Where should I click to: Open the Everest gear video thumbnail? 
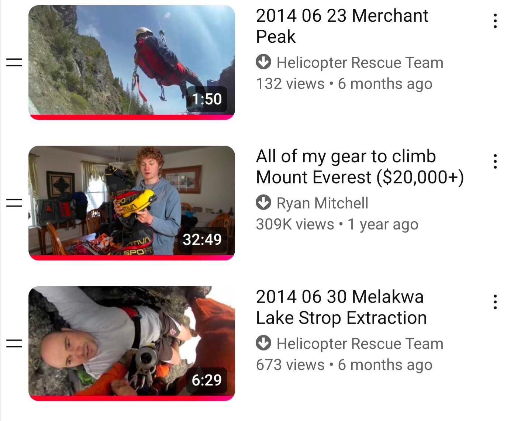[132, 203]
